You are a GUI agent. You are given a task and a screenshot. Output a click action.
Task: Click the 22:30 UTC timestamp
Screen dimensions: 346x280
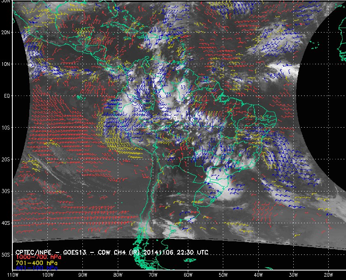pos(192,252)
